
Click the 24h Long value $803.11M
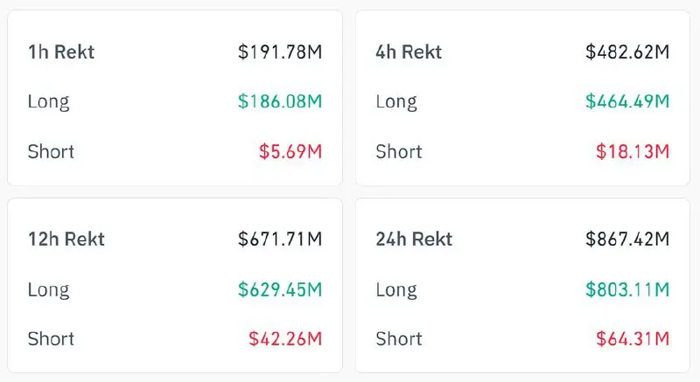pyautogui.click(x=627, y=289)
